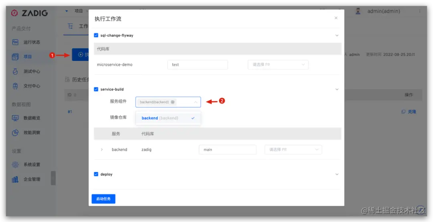Collapse the sql-change-flyway section chevron
Viewport: 433px width, 222px height.
click(x=337, y=35)
